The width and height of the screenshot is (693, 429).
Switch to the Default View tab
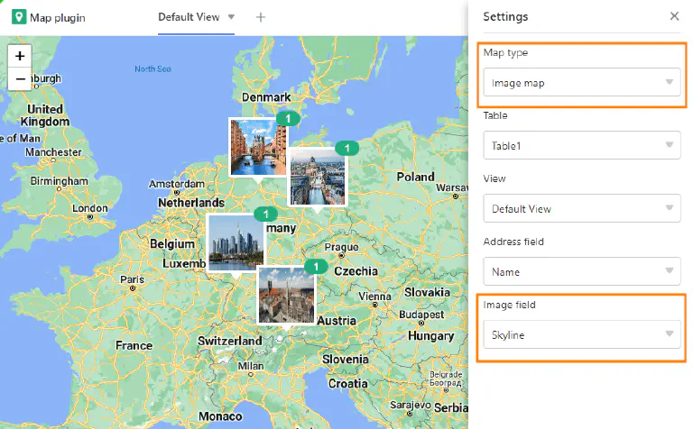(189, 17)
